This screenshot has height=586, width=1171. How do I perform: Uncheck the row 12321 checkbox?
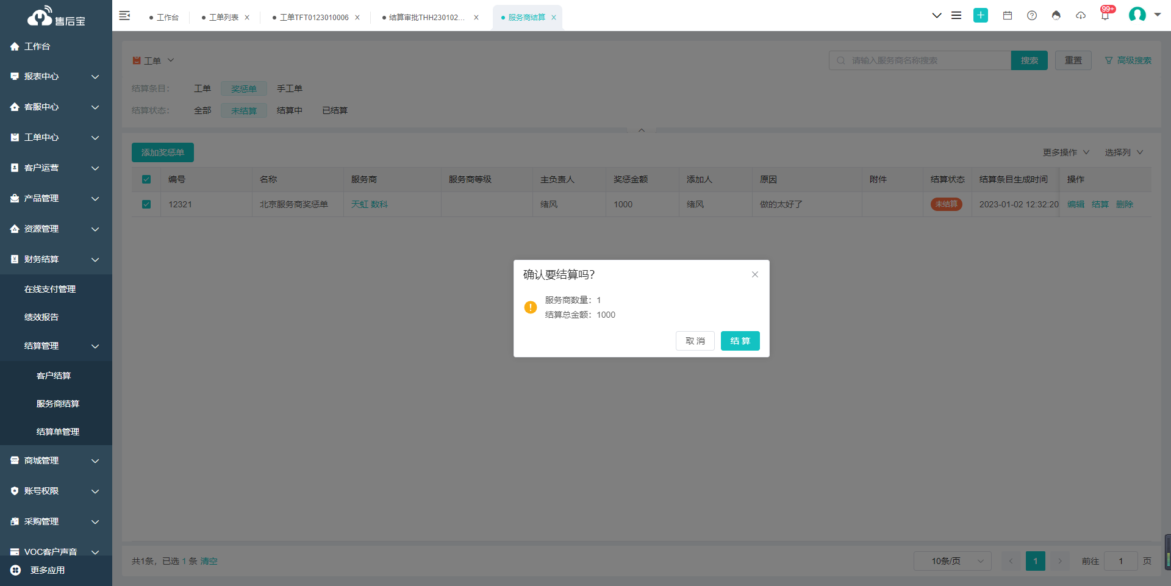(146, 204)
